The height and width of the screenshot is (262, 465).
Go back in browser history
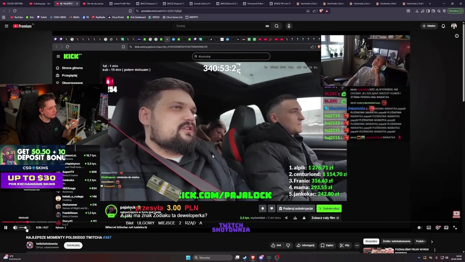pyautogui.click(x=4, y=11)
